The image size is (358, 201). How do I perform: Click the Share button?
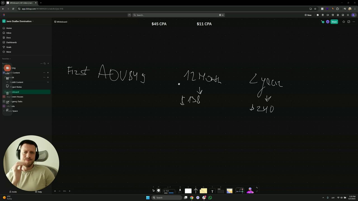(x=334, y=22)
